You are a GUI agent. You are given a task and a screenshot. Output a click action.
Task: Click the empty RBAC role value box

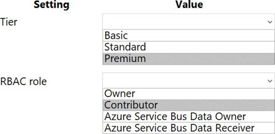click(185, 81)
